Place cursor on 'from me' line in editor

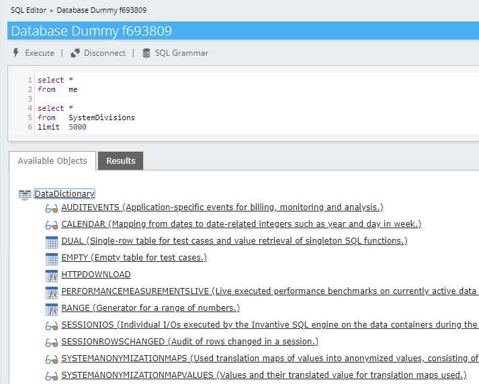point(57,89)
